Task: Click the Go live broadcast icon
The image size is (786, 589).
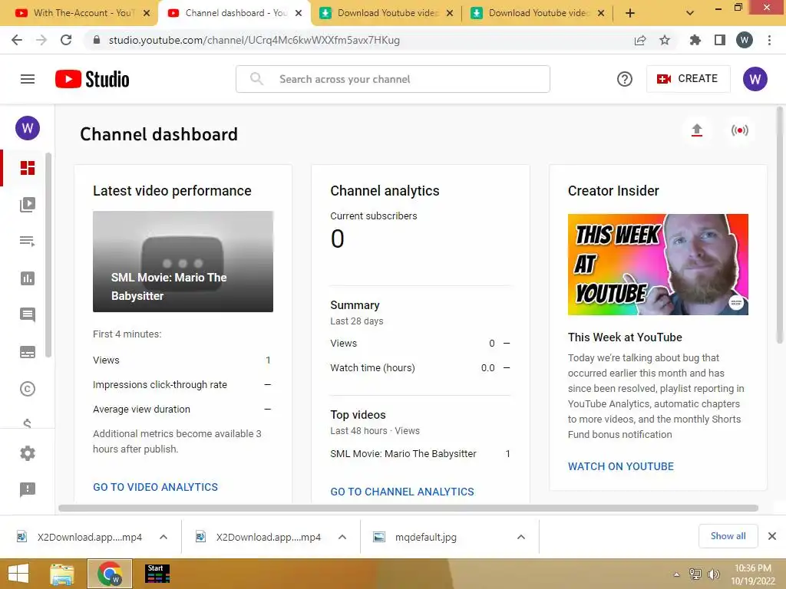Action: [x=739, y=130]
